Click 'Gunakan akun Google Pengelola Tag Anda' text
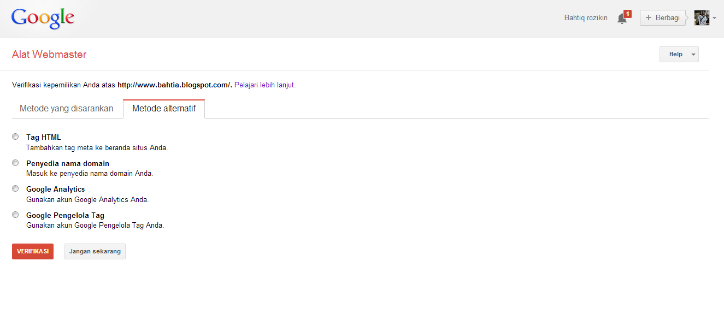 [x=95, y=226]
